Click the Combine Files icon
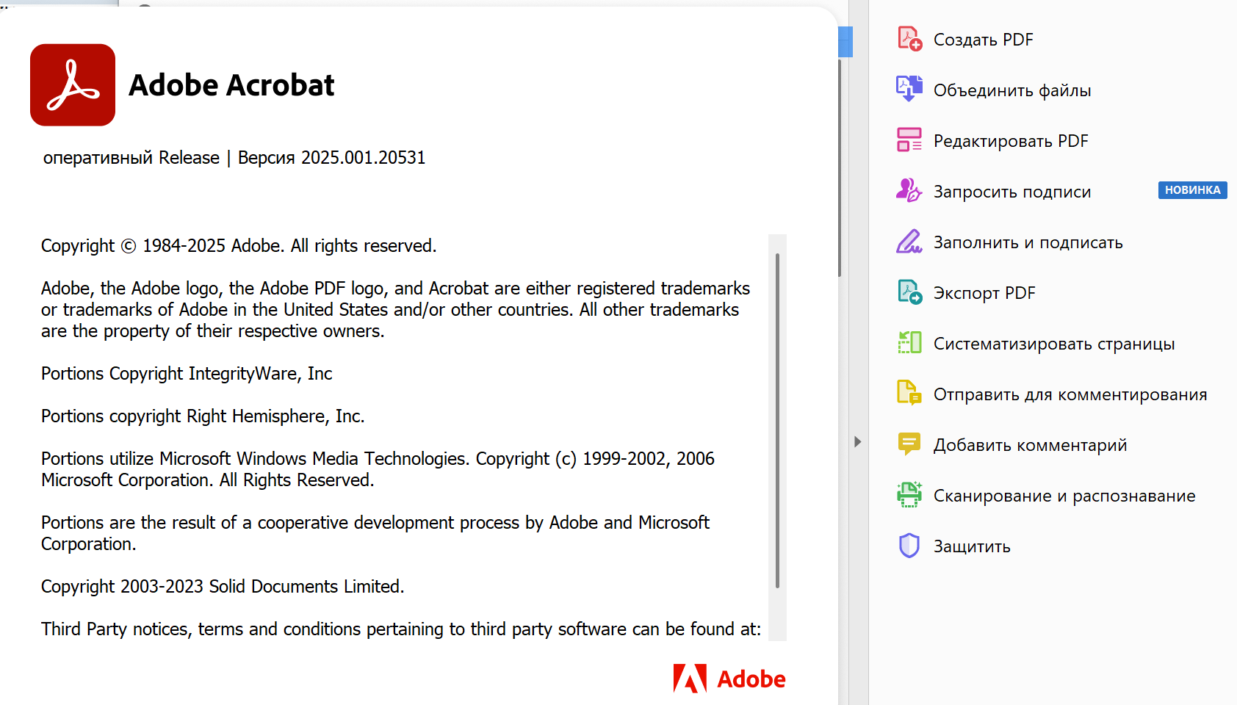The width and height of the screenshot is (1237, 705). [x=909, y=90]
